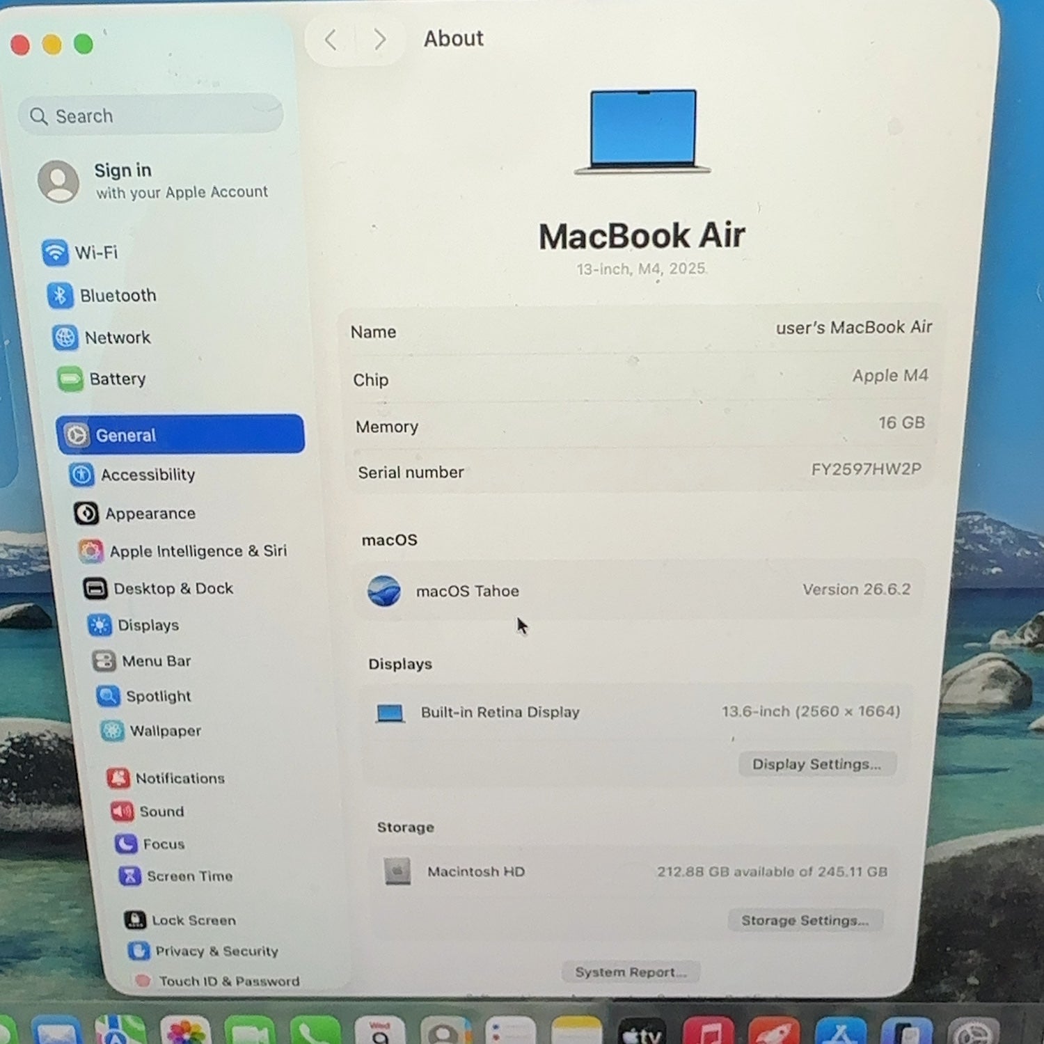Open Photos from the Dock

[x=185, y=1030]
